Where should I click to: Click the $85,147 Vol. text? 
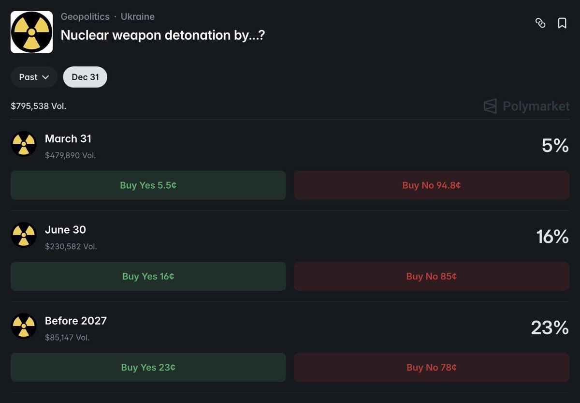(67, 337)
